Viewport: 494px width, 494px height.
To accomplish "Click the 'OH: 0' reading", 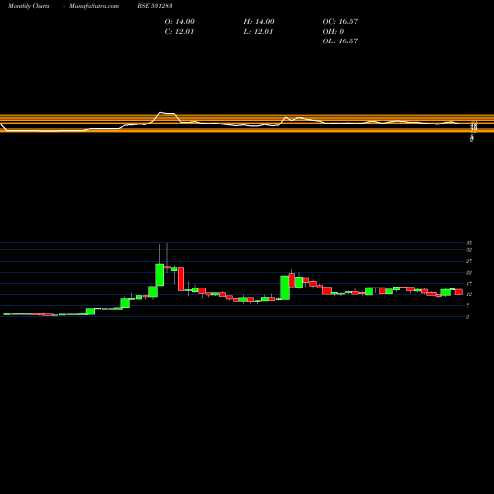I will pyautogui.click(x=333, y=32).
